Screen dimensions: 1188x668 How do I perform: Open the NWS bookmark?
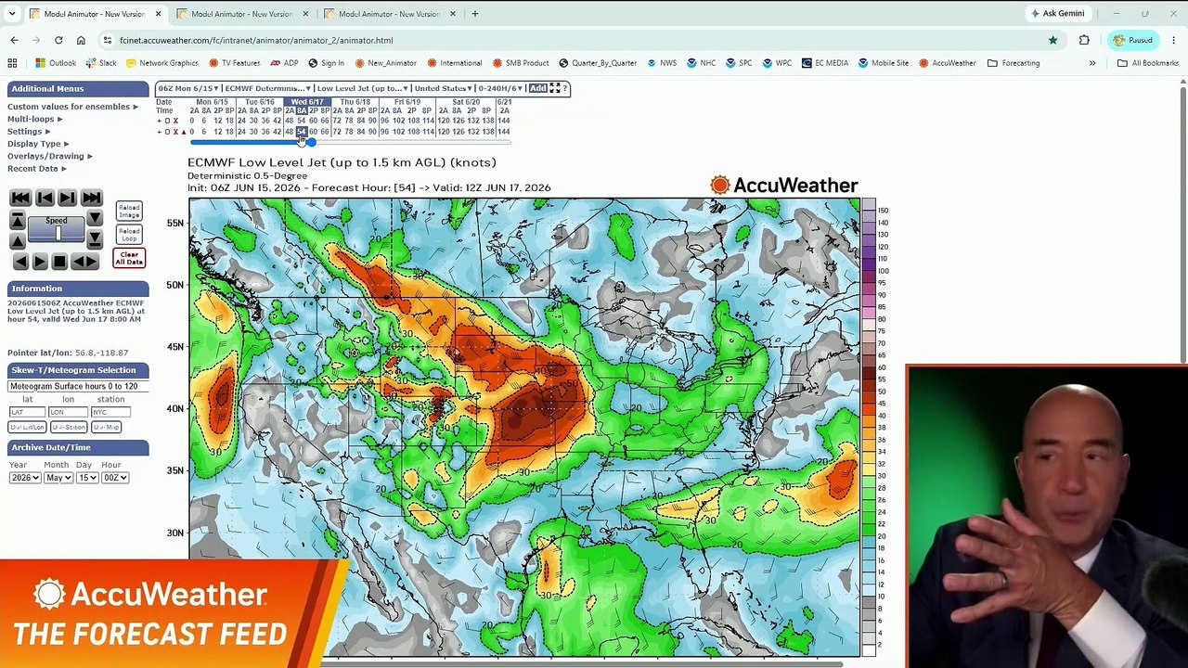662,63
